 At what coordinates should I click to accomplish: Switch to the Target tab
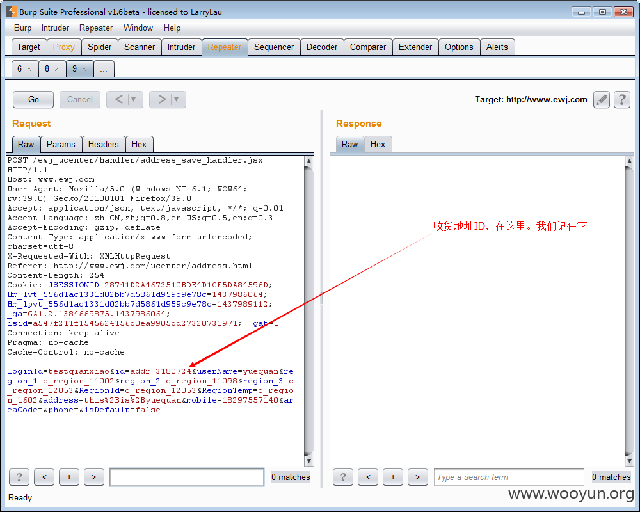(29, 47)
